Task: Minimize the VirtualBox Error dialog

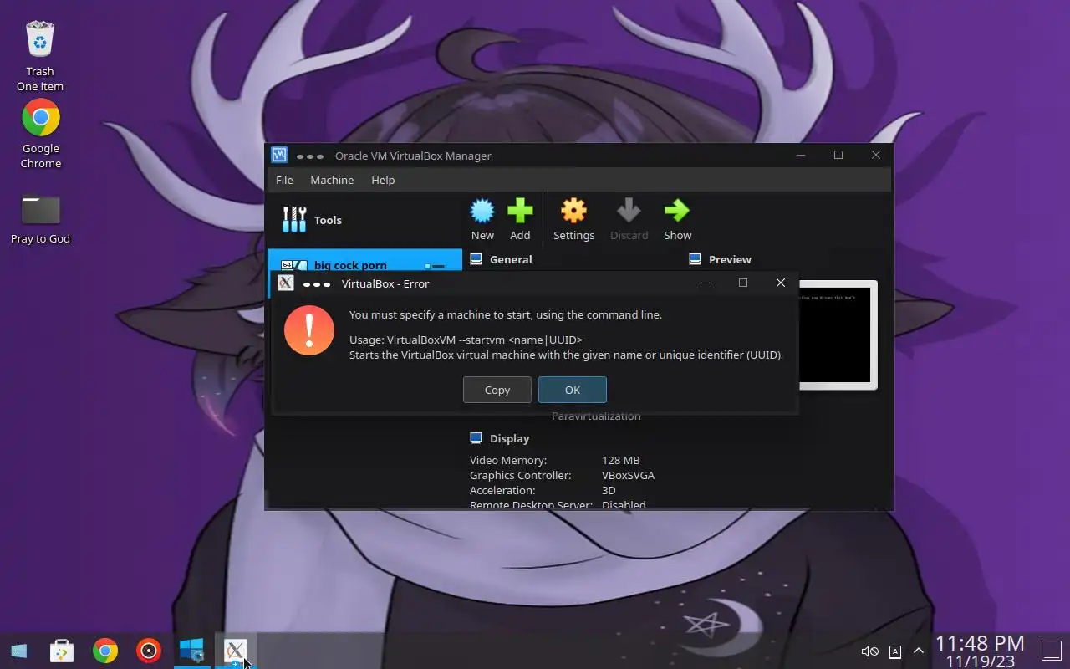Action: click(706, 283)
